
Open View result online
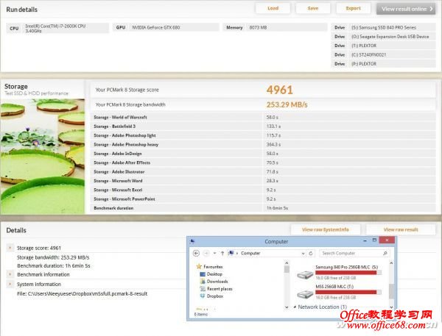tap(406, 9)
